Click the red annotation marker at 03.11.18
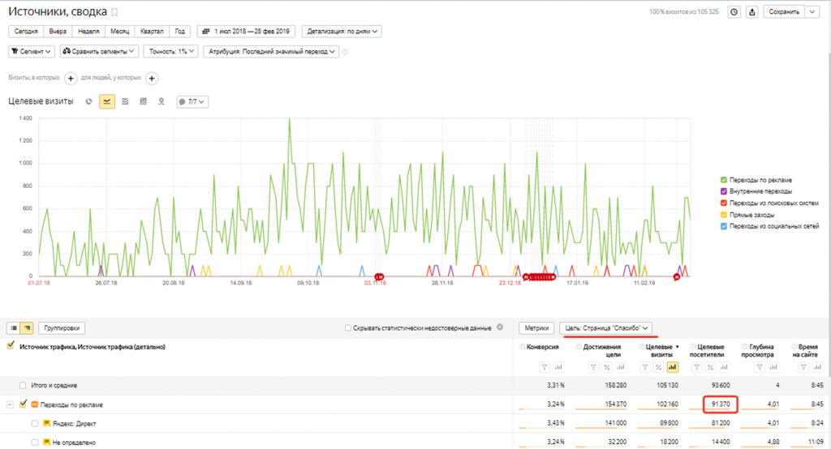The width and height of the screenshot is (831, 449). (x=379, y=277)
